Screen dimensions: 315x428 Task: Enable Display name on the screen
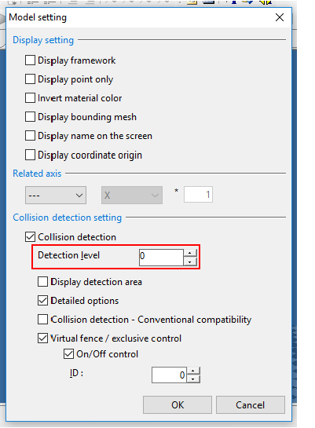tap(30, 136)
